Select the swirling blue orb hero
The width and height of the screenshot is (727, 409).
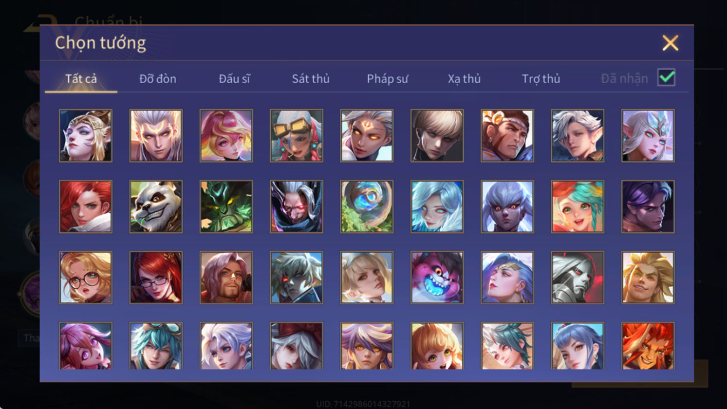367,206
